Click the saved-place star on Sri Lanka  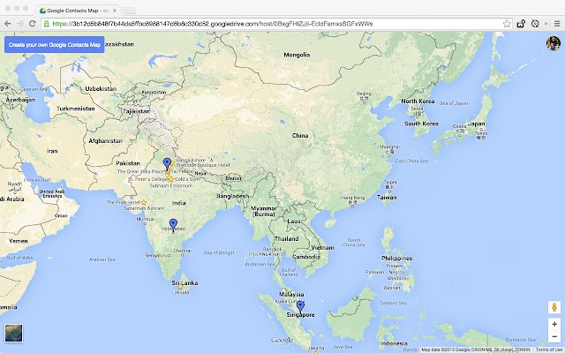[180, 287]
